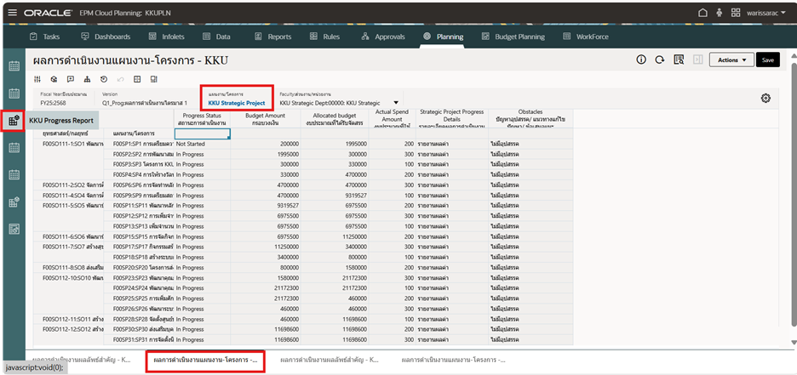
Task: Click the Save button
Action: [768, 60]
